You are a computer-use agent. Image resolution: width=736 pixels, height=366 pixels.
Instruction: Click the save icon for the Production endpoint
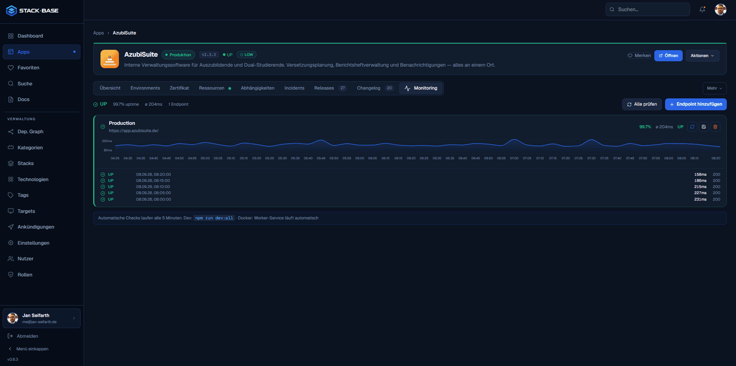pos(704,127)
